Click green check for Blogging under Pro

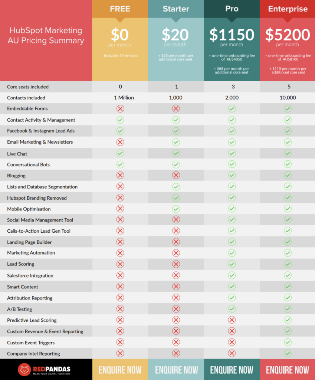[232, 175]
